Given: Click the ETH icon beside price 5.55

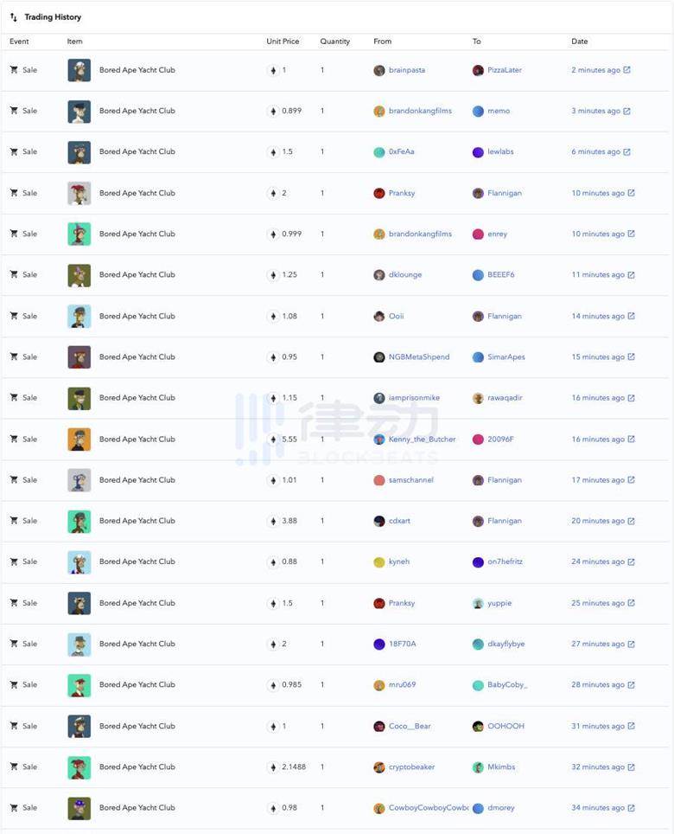Looking at the screenshot, I should click(273, 439).
